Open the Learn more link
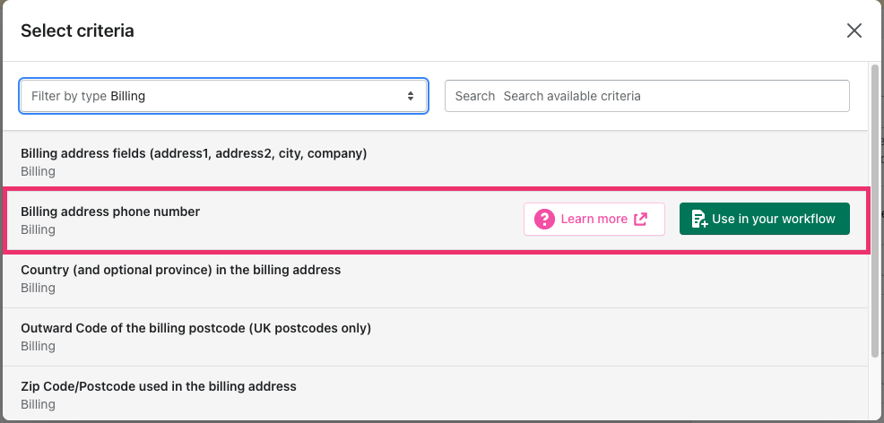 [x=594, y=219]
